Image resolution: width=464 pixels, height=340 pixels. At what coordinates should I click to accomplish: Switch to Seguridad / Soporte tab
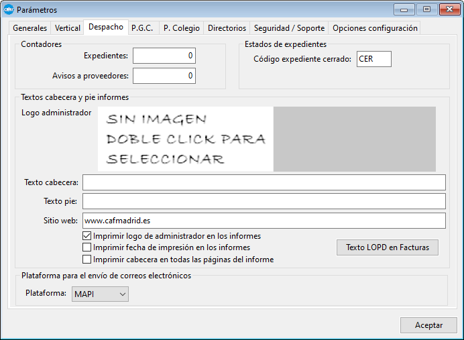pyautogui.click(x=289, y=28)
